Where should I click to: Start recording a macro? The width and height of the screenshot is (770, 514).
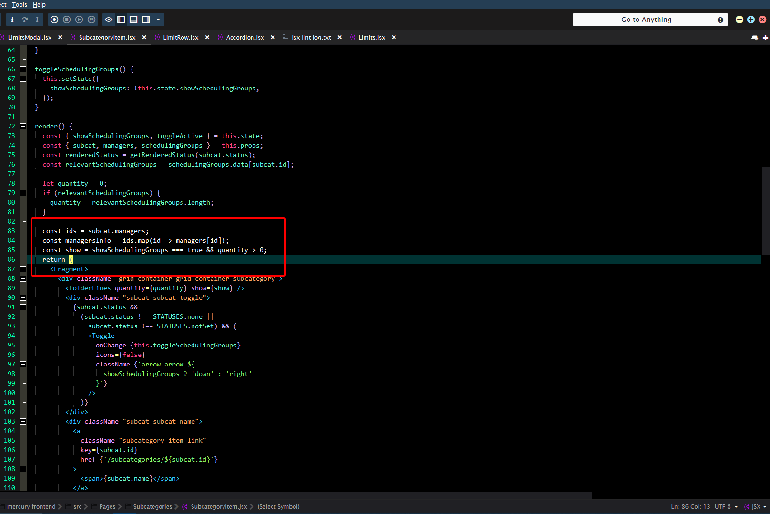click(54, 20)
